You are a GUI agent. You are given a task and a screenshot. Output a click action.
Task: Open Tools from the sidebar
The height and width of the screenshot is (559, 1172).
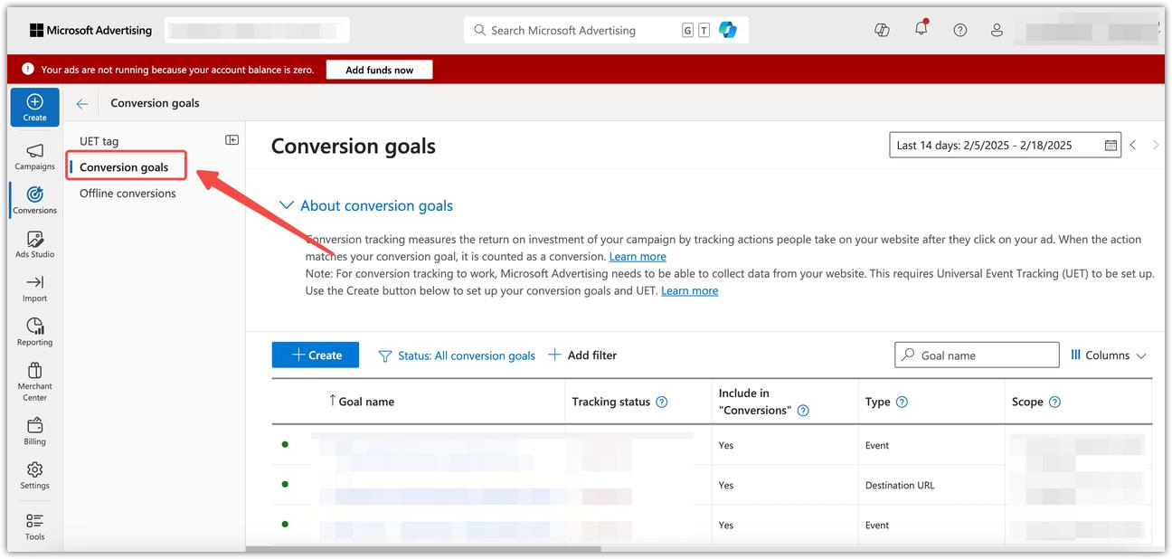coord(34,526)
